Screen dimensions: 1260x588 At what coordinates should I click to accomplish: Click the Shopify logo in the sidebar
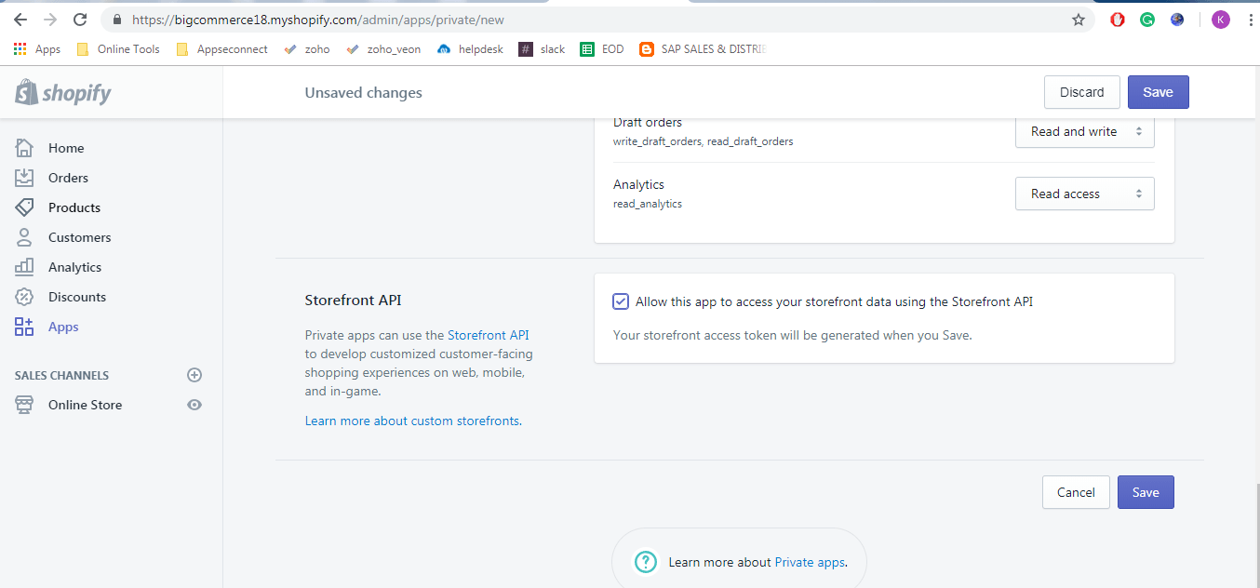(62, 93)
